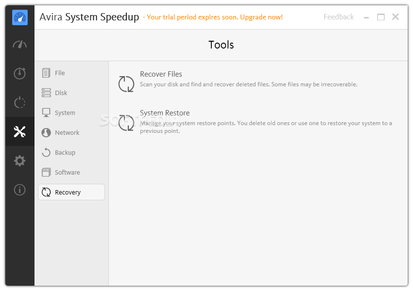Switch to the Backup tools tab
The image size is (413, 291).
pyautogui.click(x=71, y=152)
